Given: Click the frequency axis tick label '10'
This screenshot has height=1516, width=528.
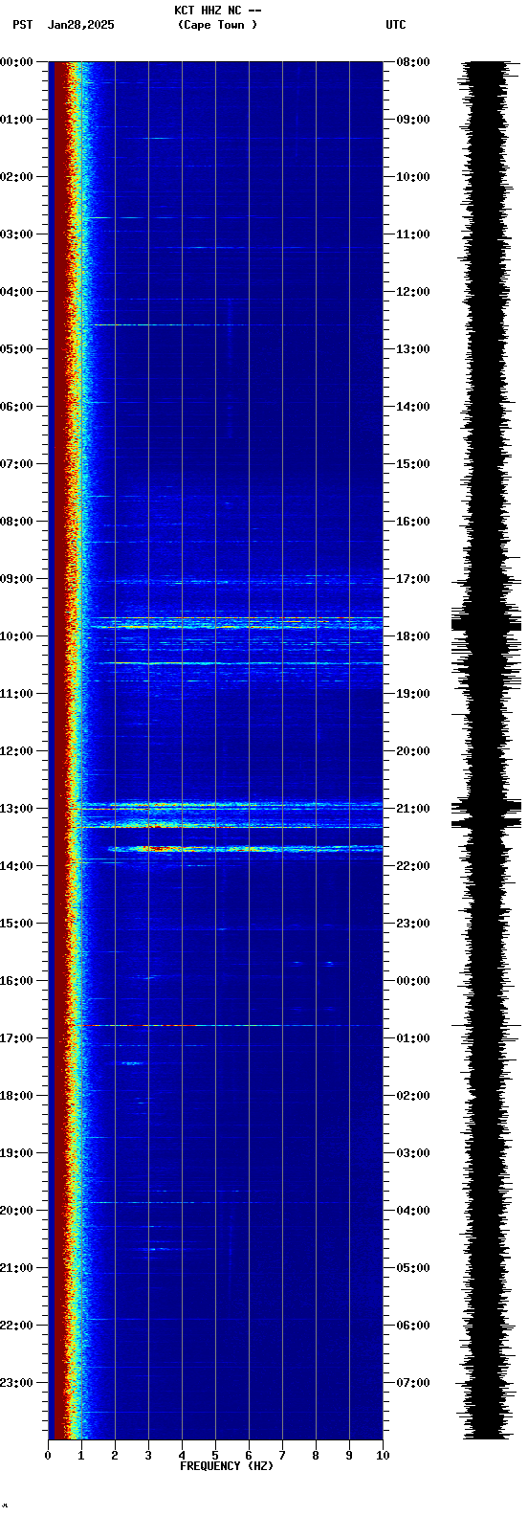Looking at the screenshot, I should coord(383,1456).
